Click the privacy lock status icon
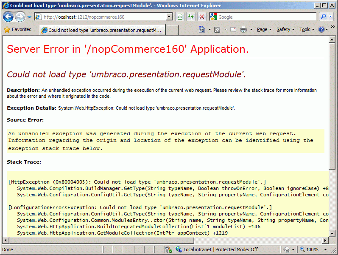Viewport: 338px width, 255px height. 287,249
